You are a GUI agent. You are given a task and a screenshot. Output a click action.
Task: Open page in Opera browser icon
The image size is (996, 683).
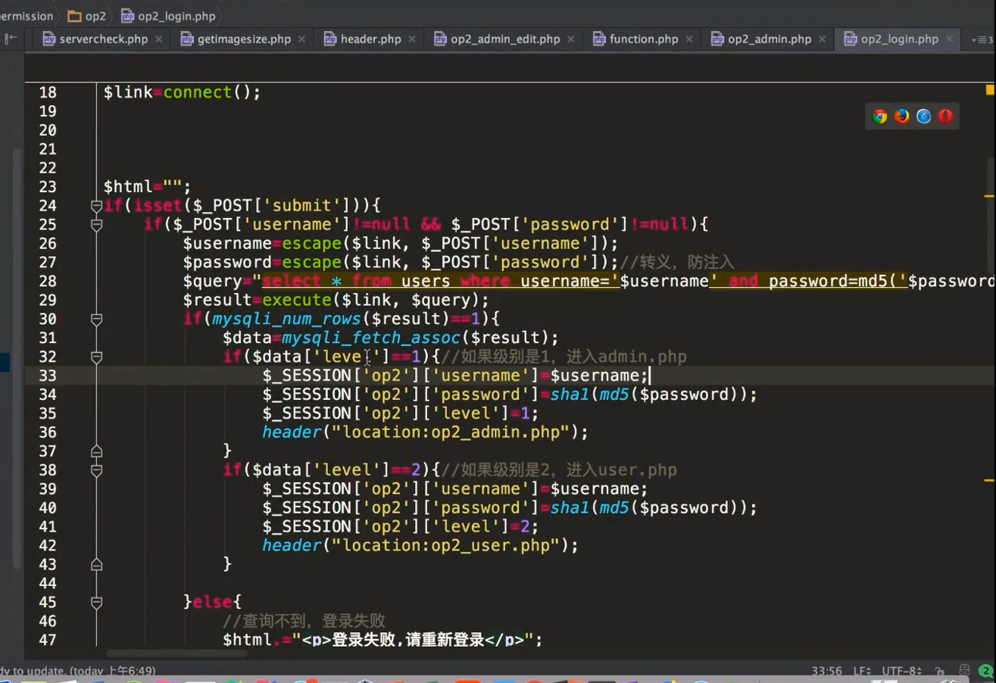click(945, 116)
